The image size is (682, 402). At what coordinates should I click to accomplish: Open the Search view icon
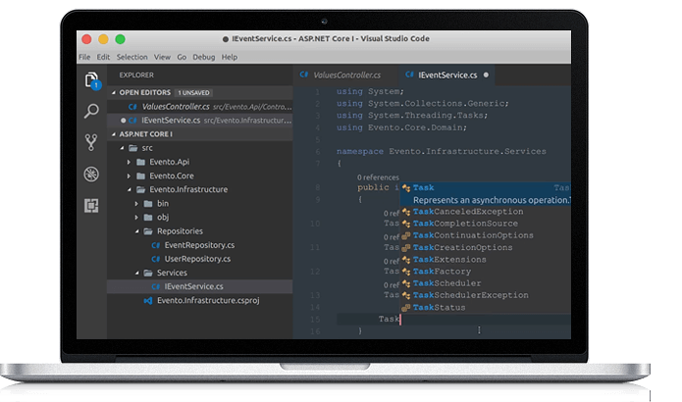pos(92,111)
